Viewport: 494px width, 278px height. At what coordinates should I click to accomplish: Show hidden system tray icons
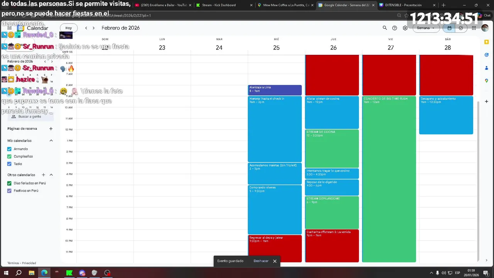point(431,273)
